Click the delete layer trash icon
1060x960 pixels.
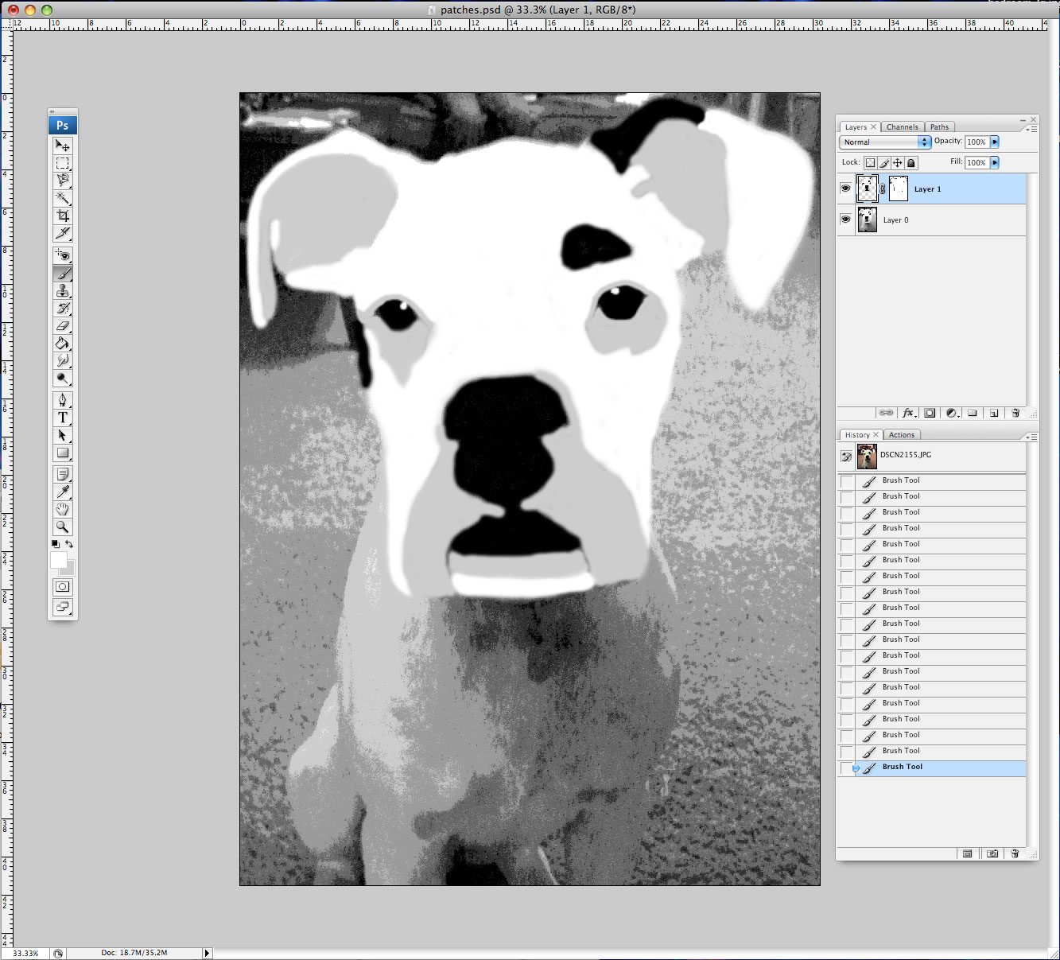[1015, 413]
